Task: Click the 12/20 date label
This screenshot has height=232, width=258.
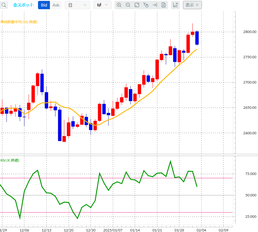Action: point(69,230)
